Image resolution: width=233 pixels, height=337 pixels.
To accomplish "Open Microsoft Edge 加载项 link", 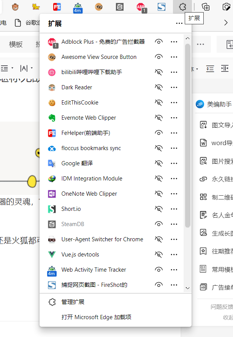I will [96, 317].
